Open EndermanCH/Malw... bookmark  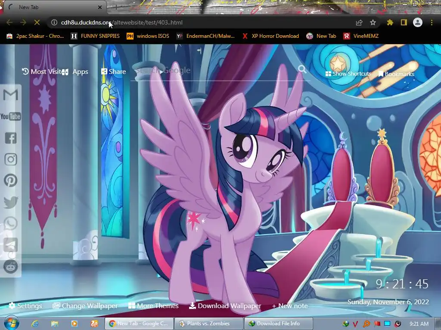(205, 36)
